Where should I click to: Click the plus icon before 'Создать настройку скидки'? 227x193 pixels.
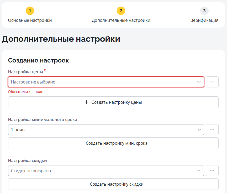click(85, 184)
